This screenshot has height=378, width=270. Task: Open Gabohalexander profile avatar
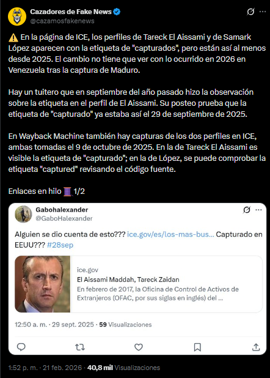[x=23, y=214]
